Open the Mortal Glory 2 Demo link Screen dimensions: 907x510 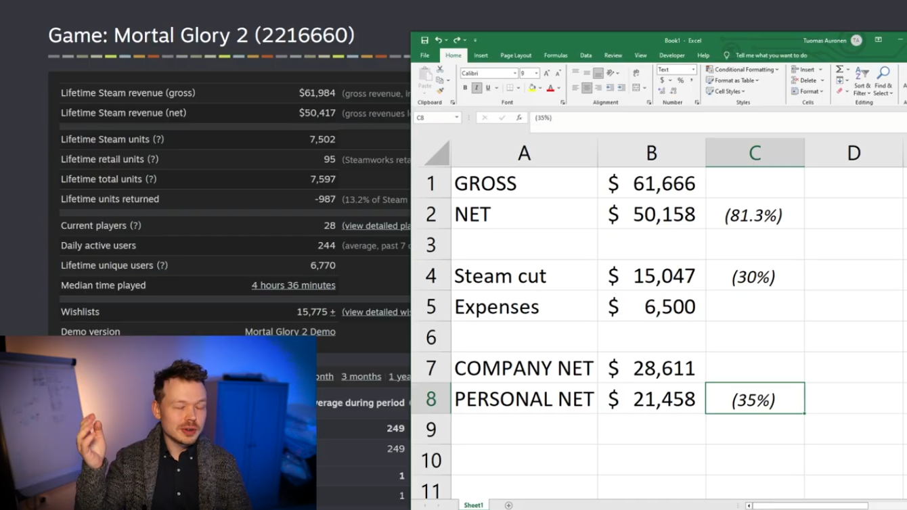[290, 331]
